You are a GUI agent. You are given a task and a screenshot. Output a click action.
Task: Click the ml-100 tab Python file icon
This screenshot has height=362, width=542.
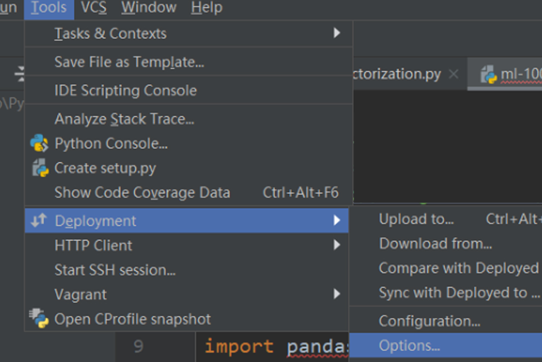click(x=488, y=74)
